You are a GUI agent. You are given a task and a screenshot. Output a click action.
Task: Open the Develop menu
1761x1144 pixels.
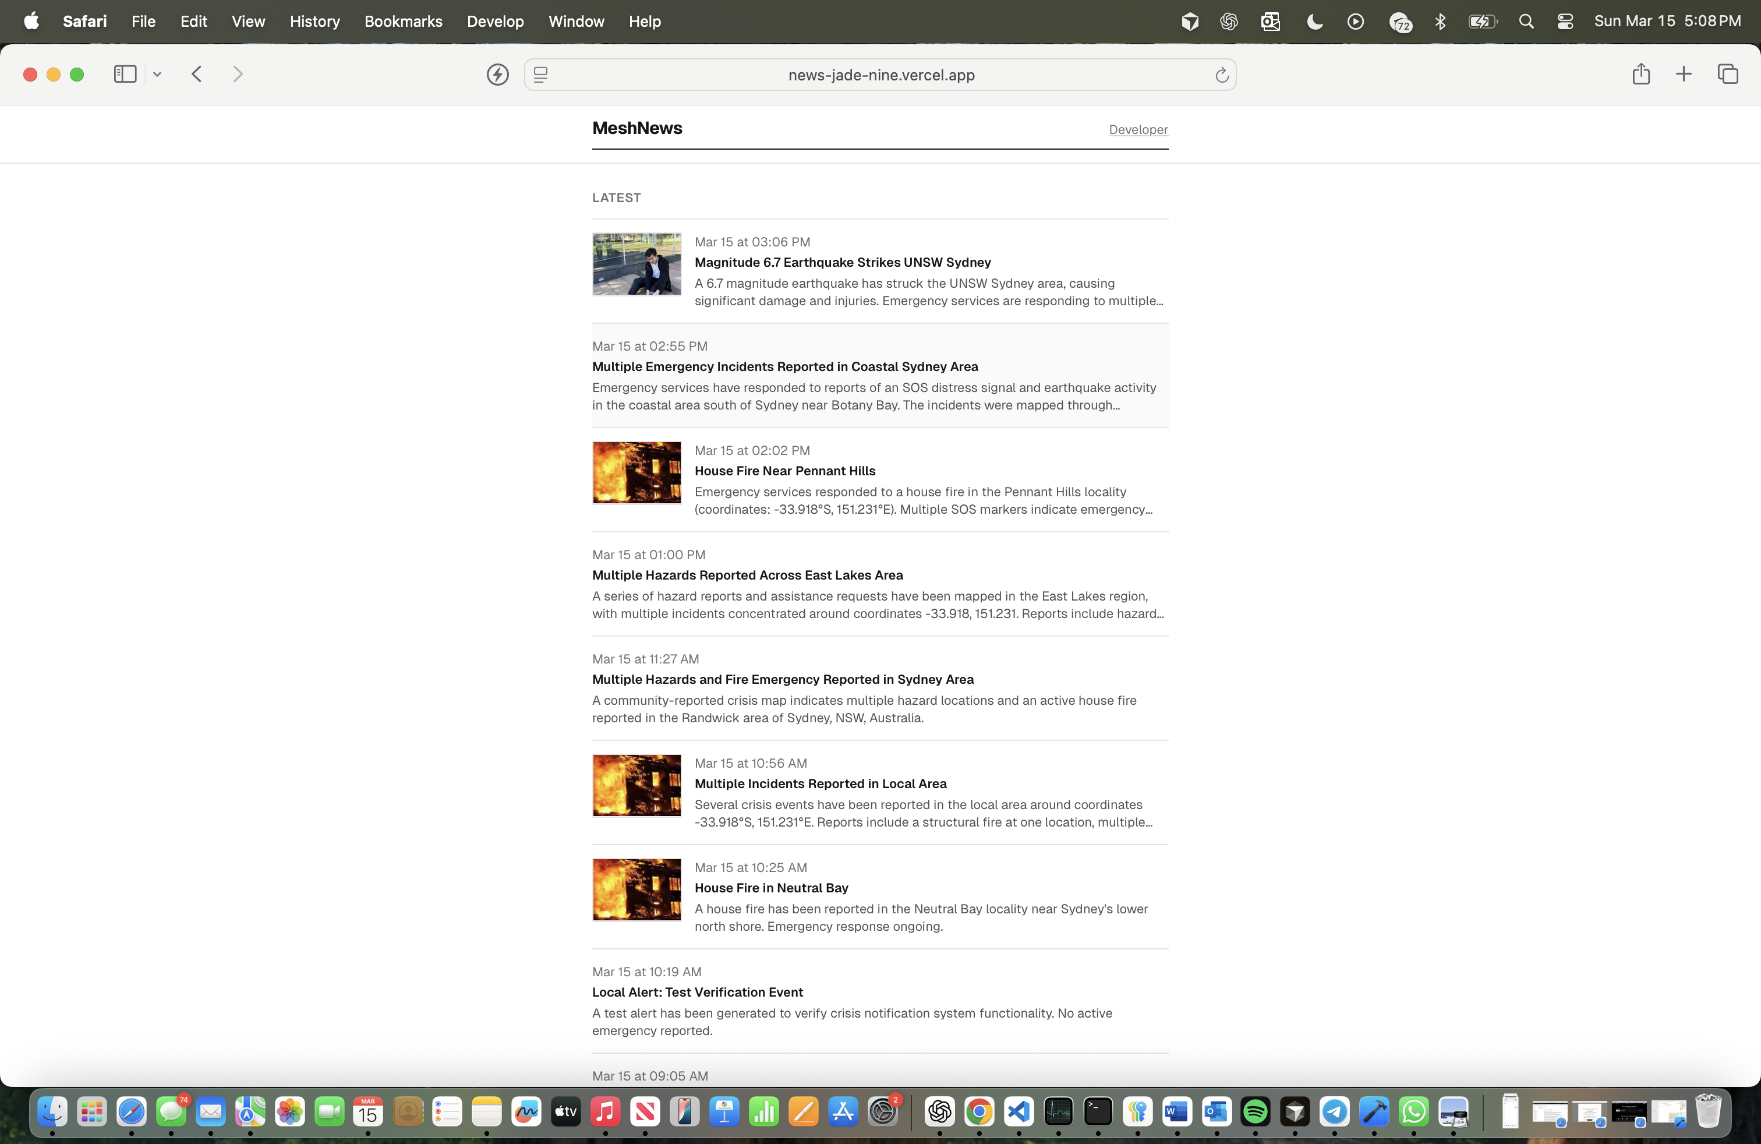coord(495,22)
